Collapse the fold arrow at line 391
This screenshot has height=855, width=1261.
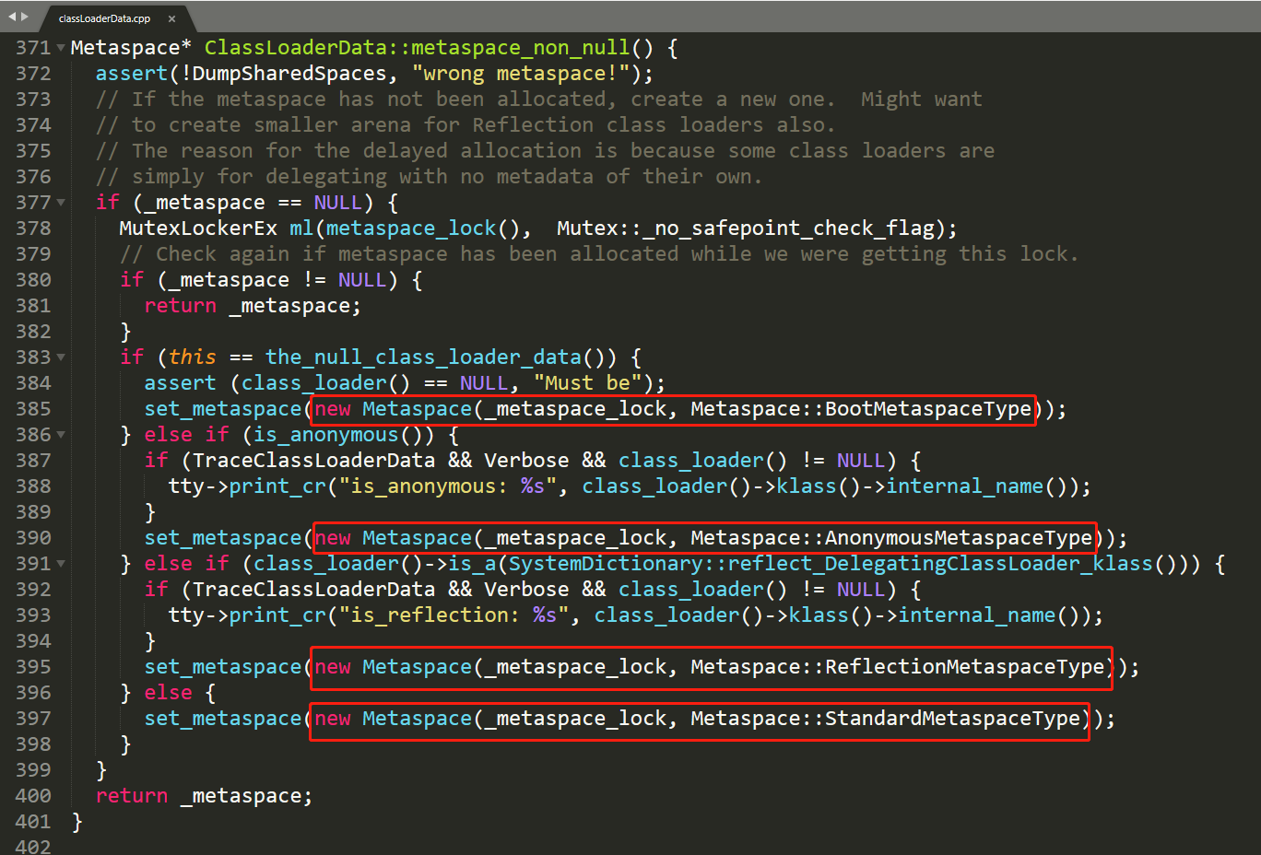point(61,564)
